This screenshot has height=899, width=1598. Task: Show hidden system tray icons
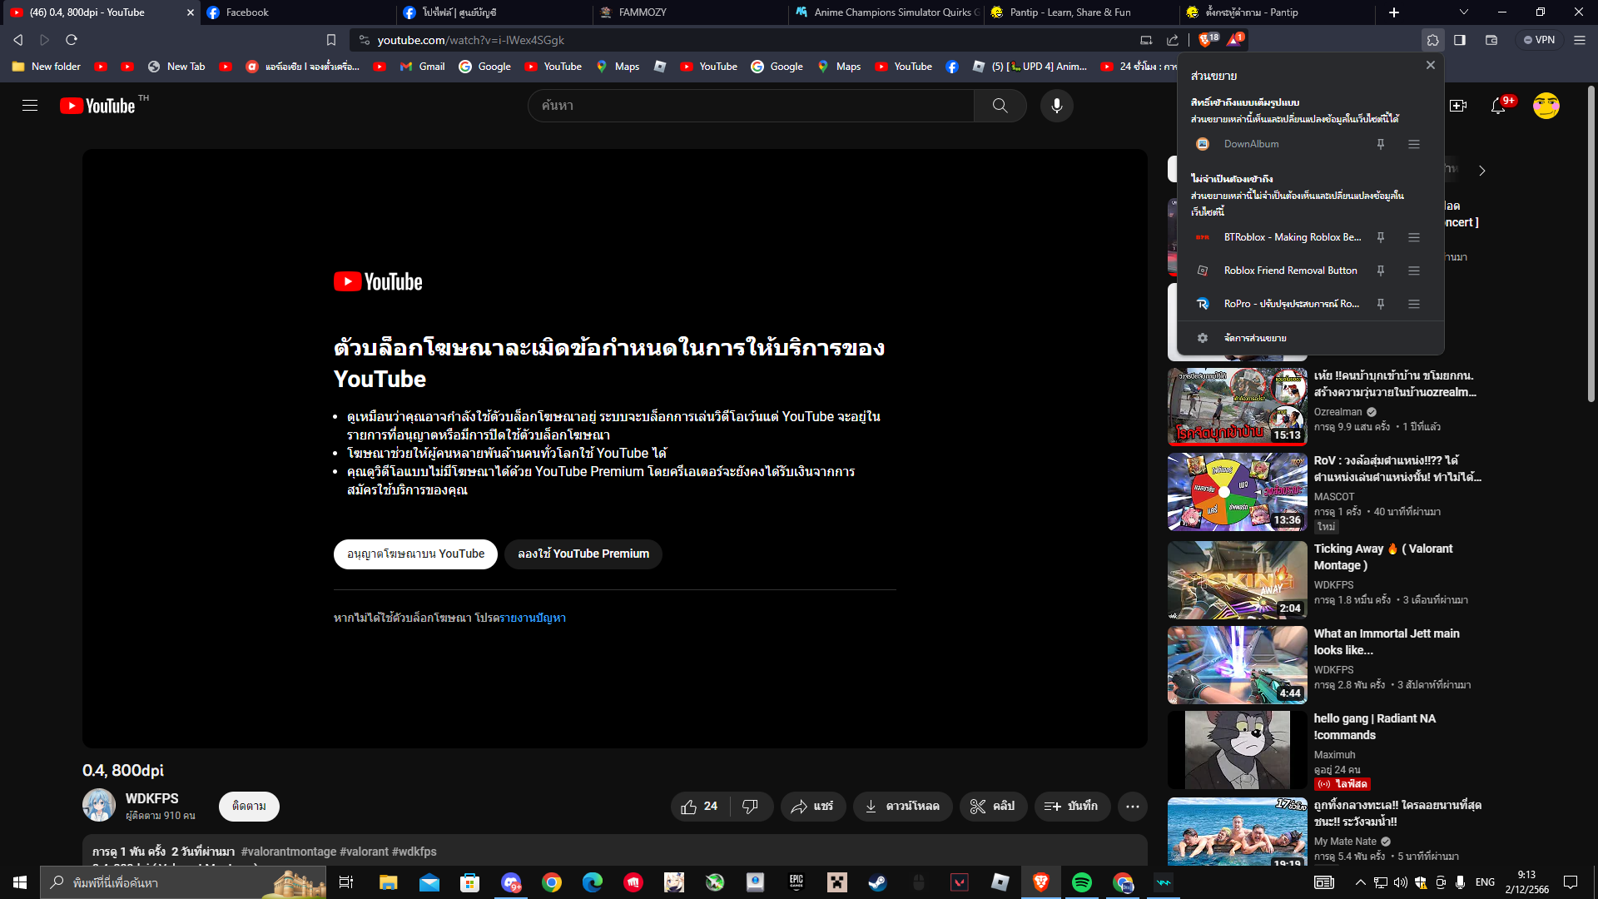[1360, 882]
